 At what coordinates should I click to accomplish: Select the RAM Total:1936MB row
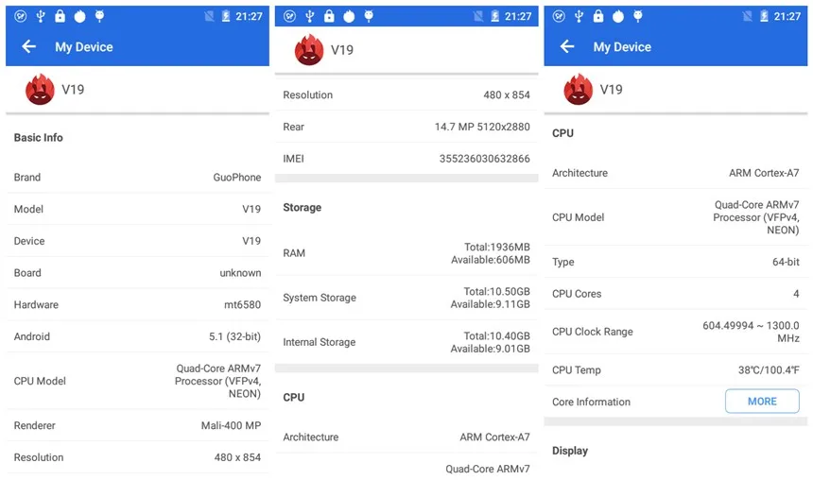pos(406,253)
